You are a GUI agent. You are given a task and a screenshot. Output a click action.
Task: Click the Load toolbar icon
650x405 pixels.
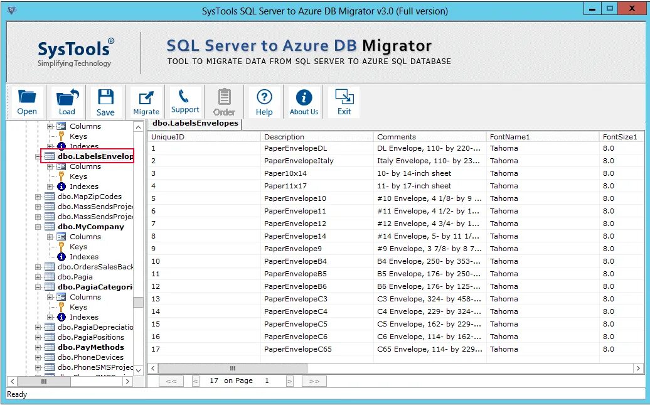click(x=67, y=97)
